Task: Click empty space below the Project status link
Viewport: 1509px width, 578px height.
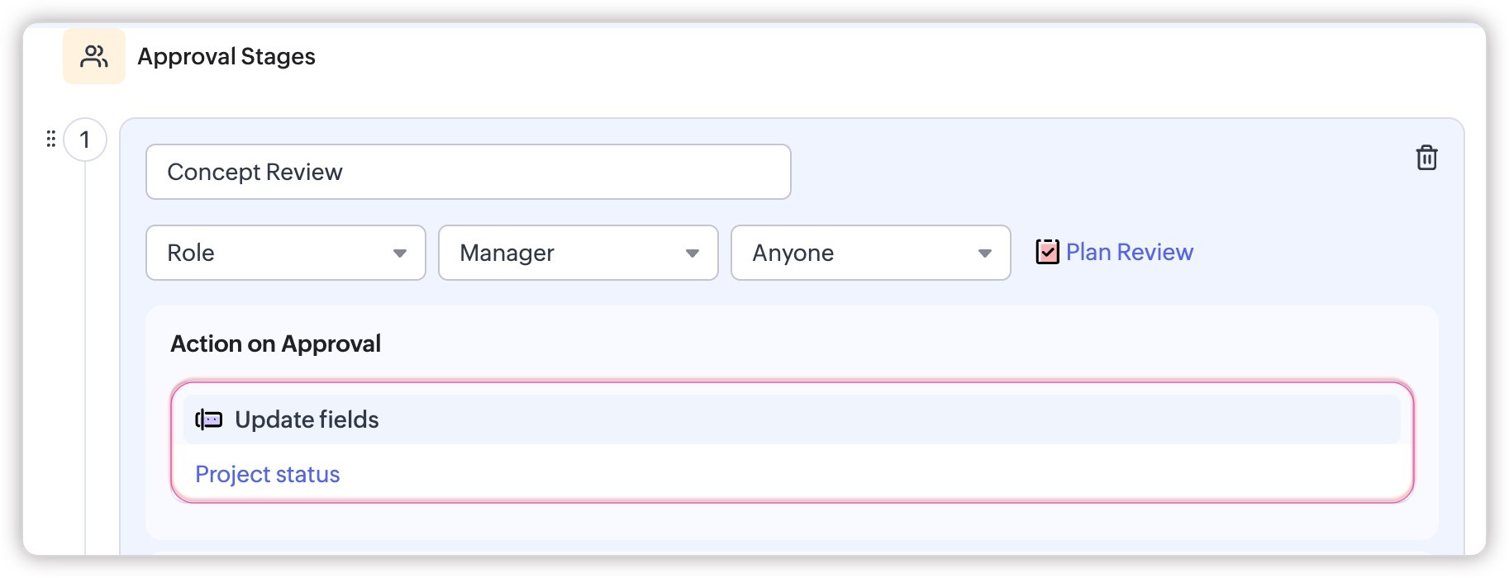Action: click(792, 520)
